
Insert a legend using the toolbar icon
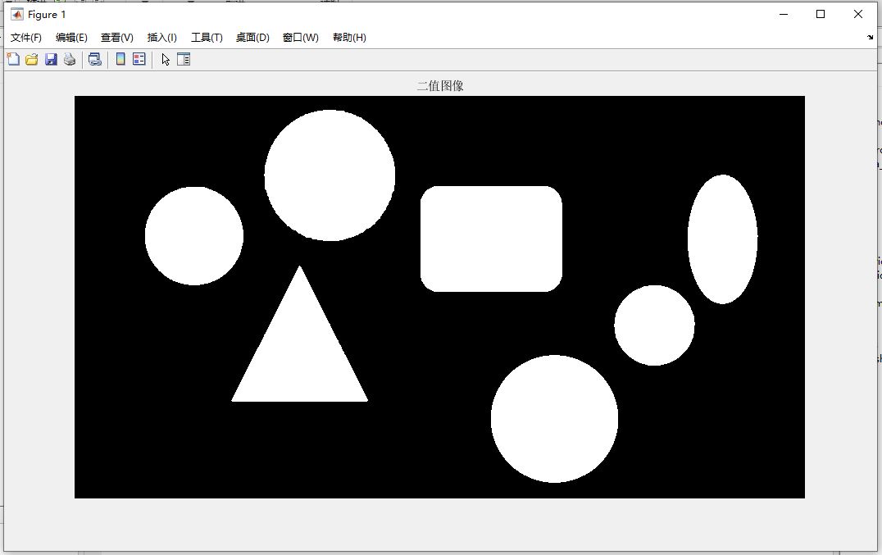(x=139, y=59)
